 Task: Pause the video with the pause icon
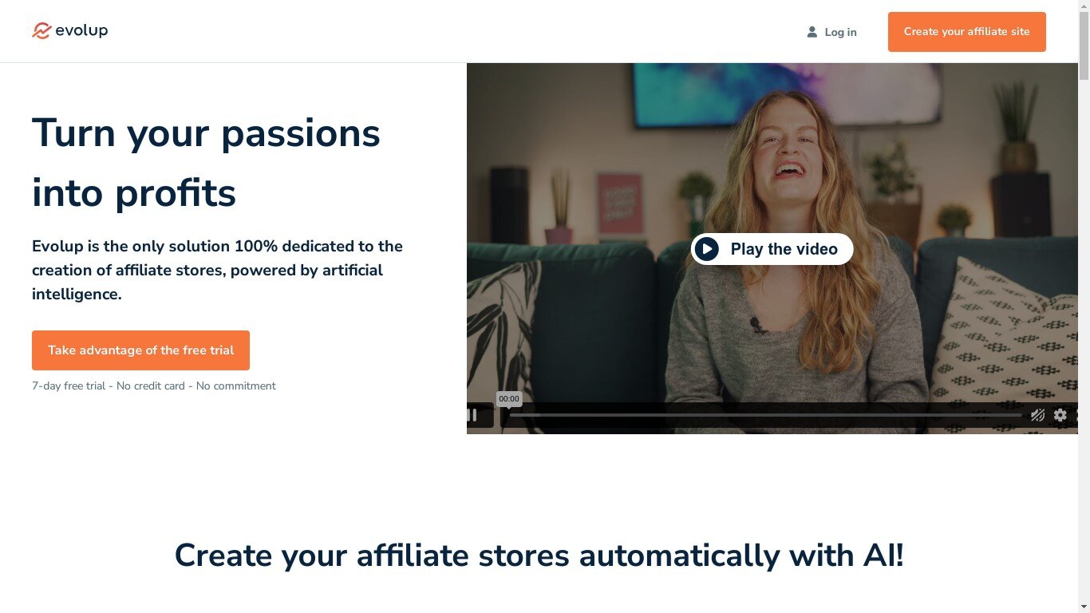point(472,415)
